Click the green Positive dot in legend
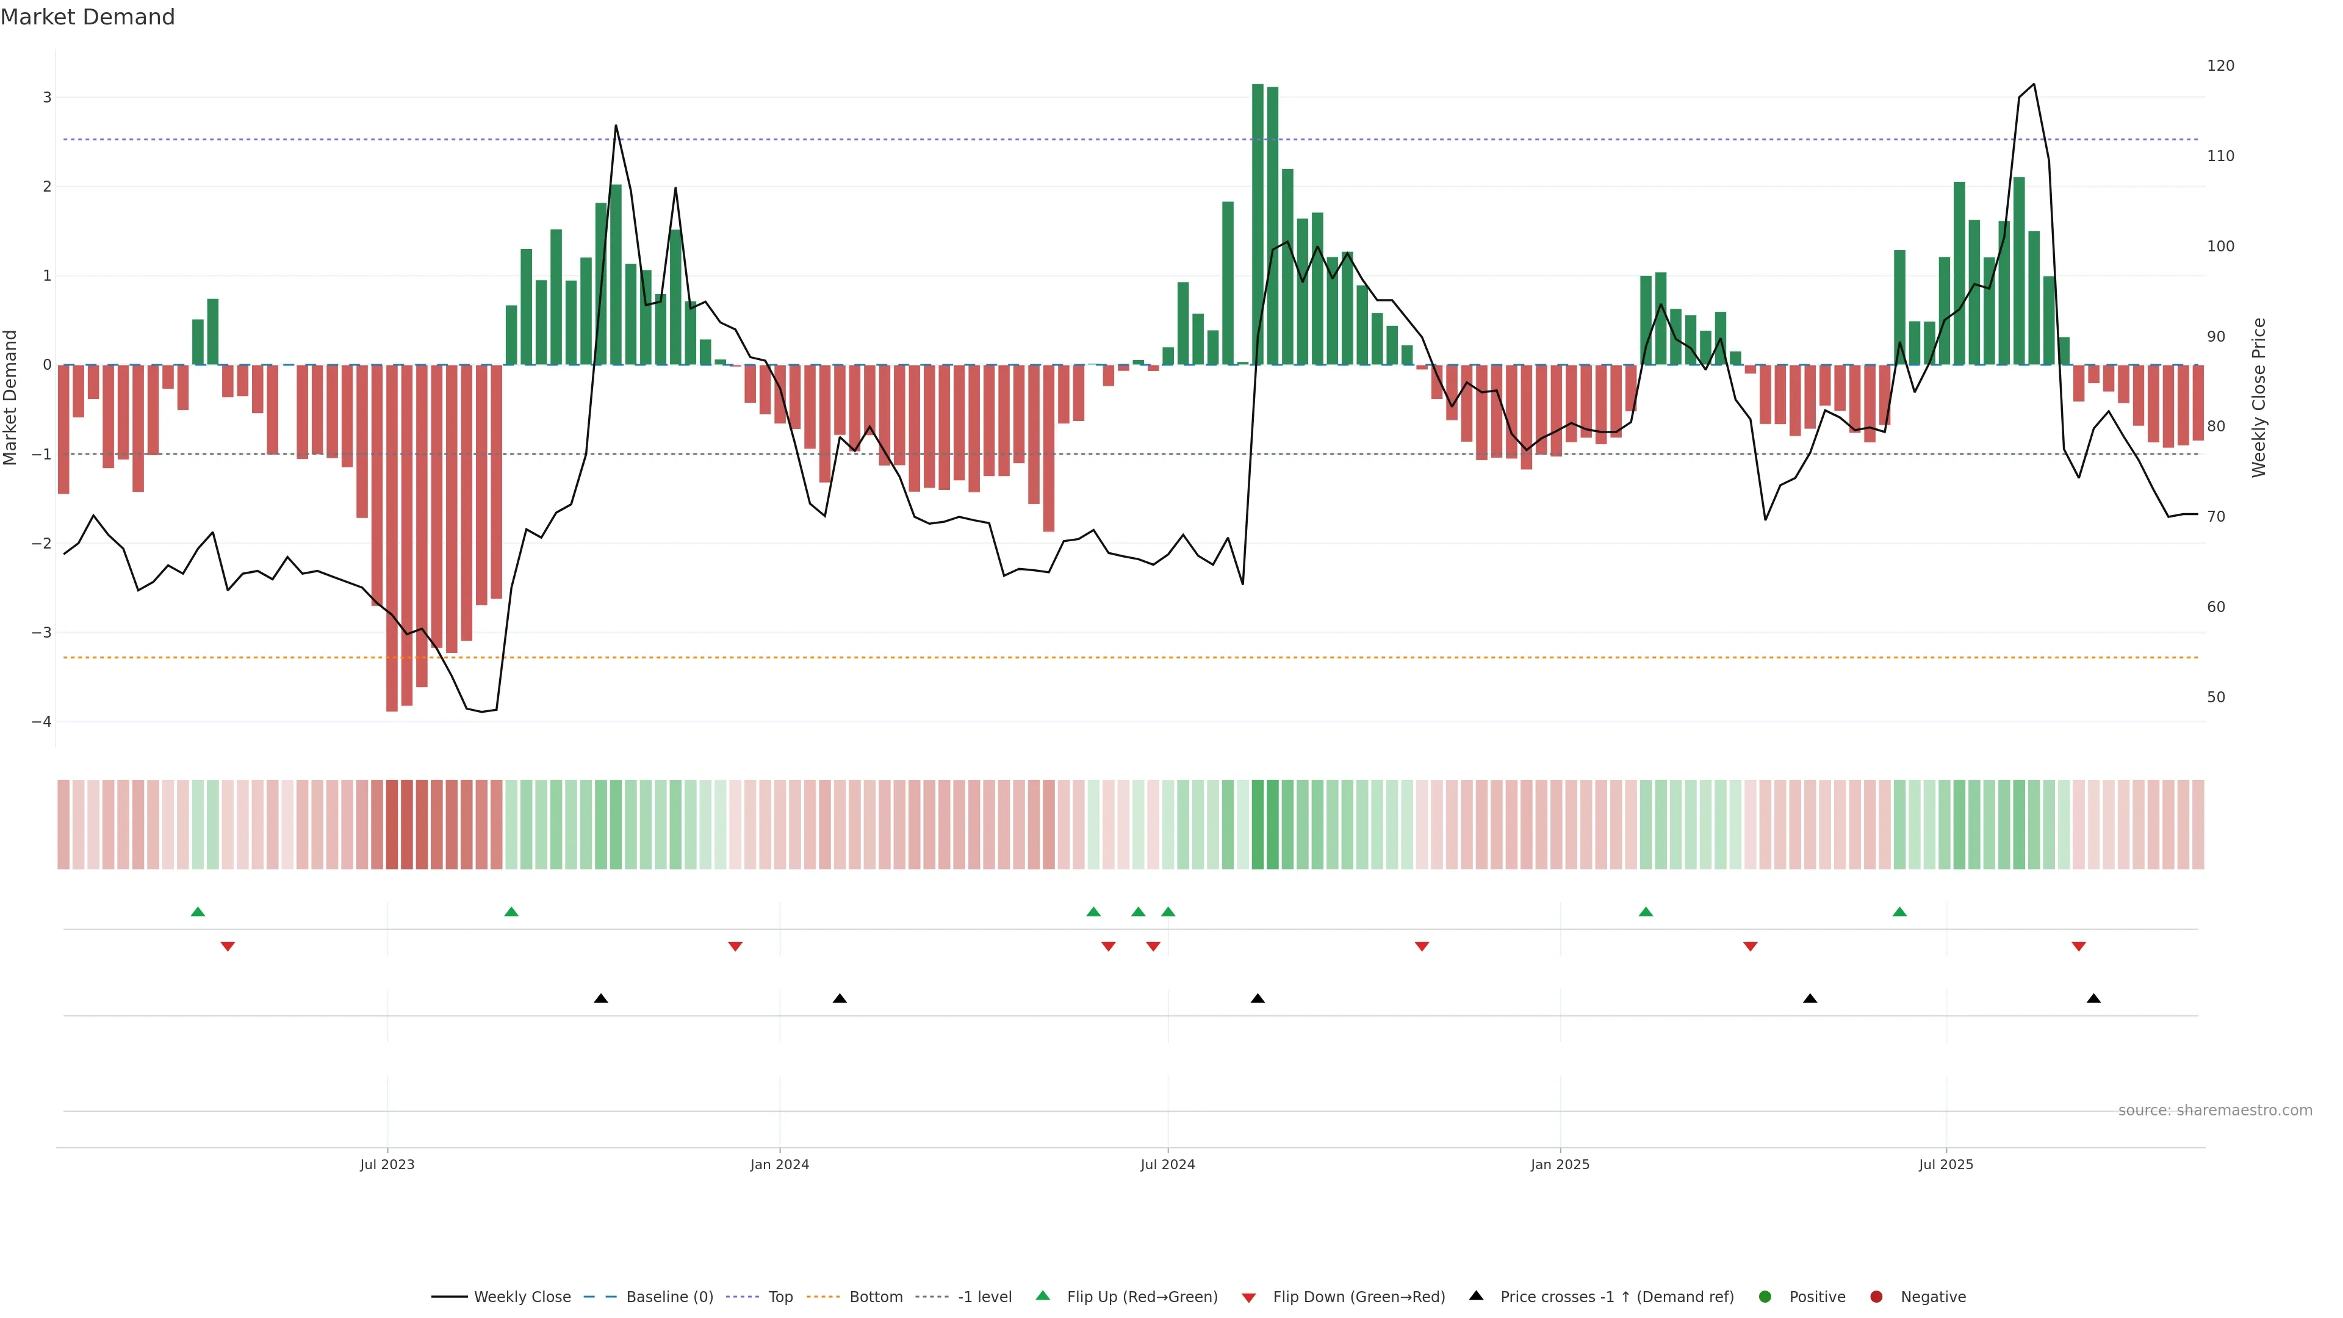This screenshot has width=2343, height=1318. [x=1765, y=1296]
